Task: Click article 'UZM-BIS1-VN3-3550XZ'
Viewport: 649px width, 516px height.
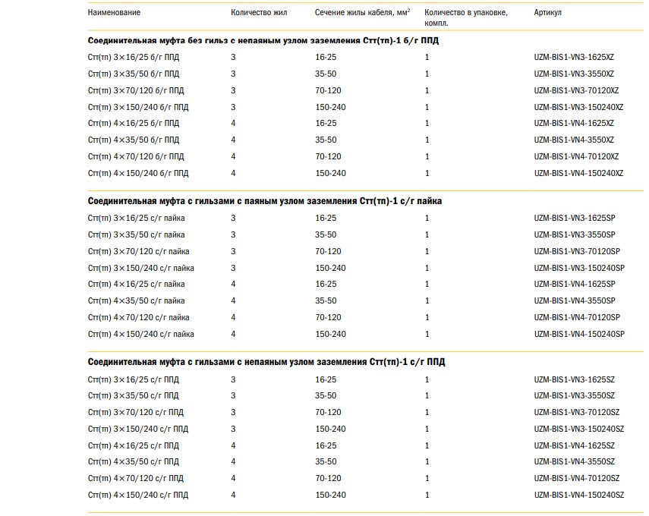Action: point(574,74)
